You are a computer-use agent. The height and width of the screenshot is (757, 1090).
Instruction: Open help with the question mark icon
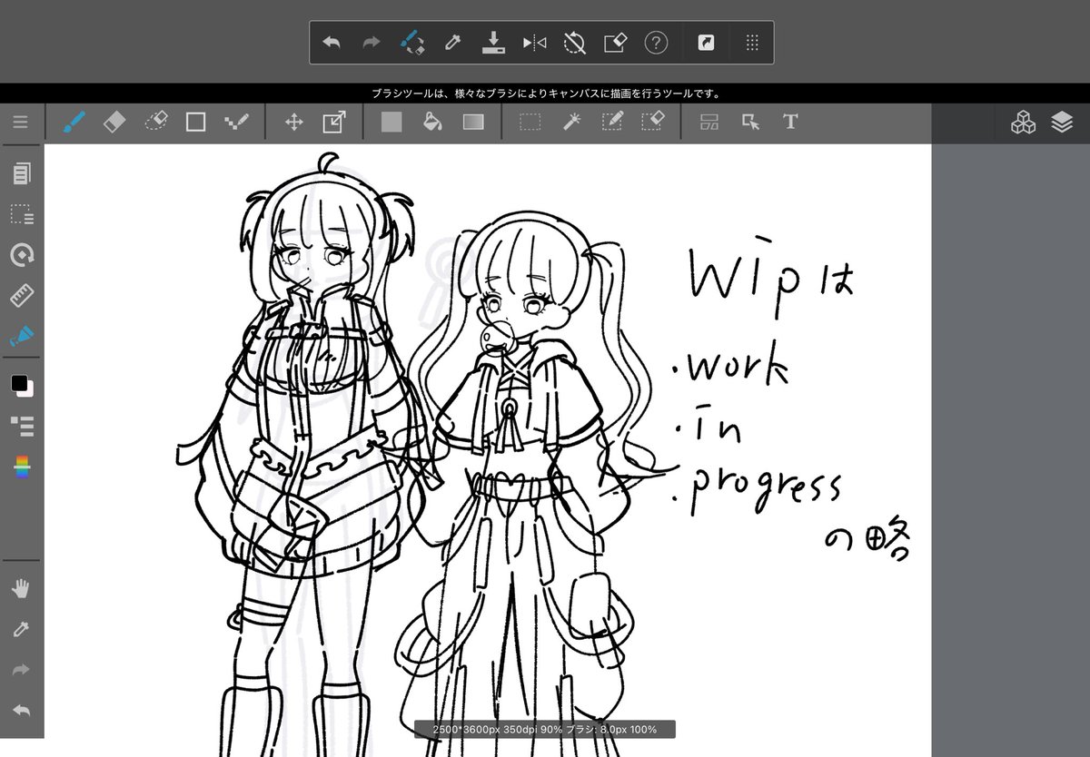[656, 43]
